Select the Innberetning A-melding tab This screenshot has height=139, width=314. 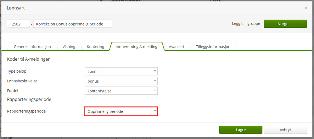coord(136,47)
